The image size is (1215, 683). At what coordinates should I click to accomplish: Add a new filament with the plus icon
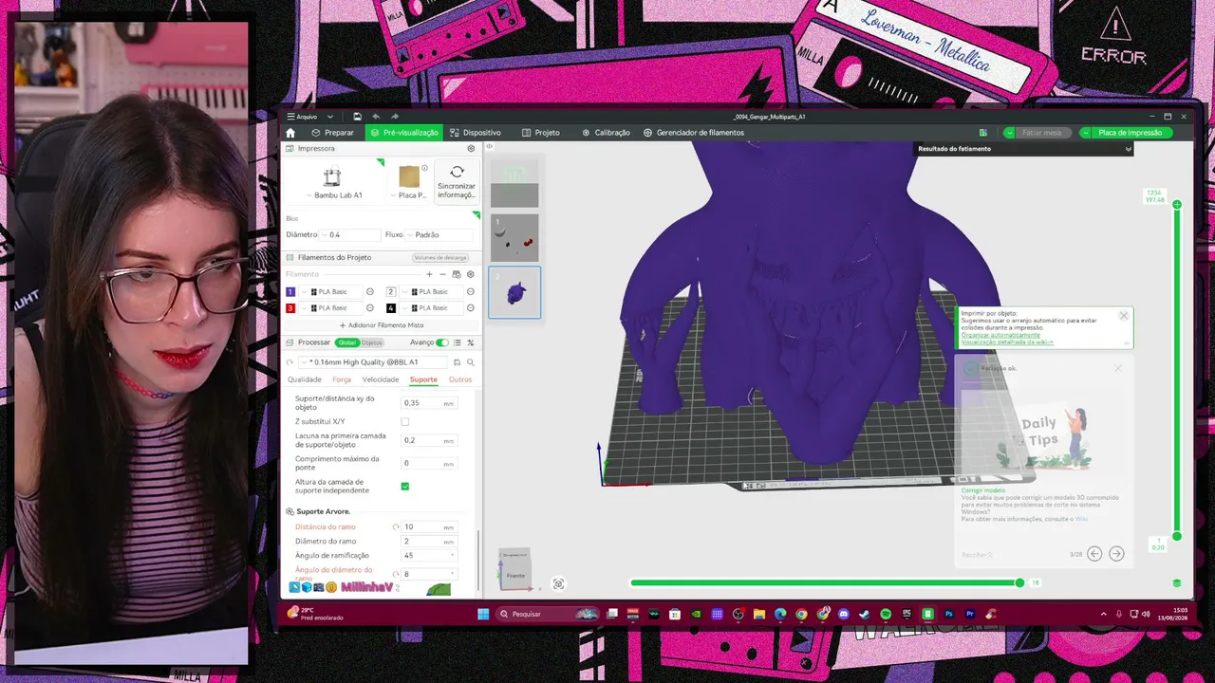429,274
